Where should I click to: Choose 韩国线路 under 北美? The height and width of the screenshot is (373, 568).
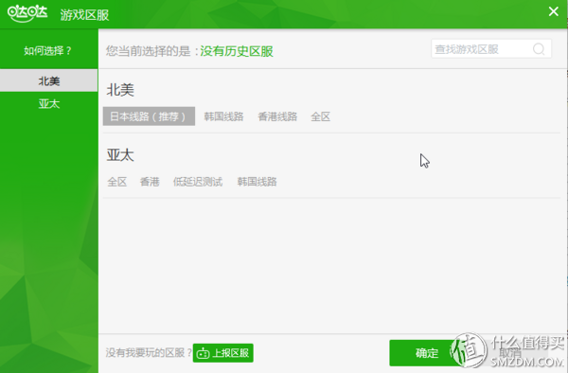(x=223, y=116)
